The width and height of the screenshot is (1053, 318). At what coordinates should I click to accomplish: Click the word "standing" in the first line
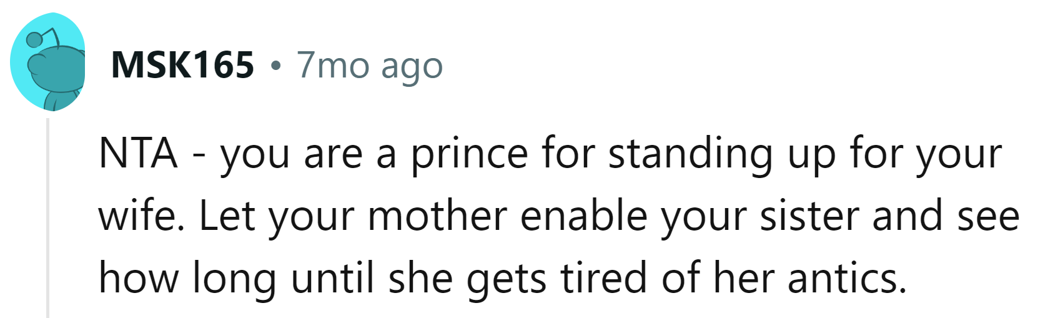click(690, 154)
